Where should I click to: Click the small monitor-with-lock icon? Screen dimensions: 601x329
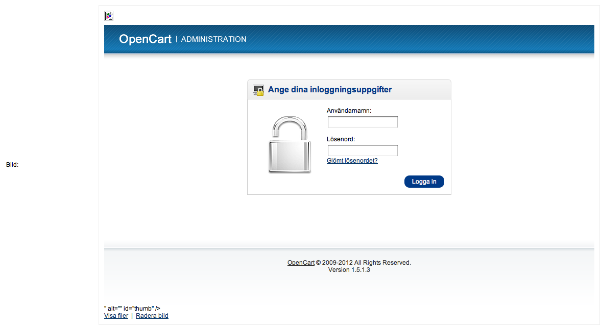point(258,90)
